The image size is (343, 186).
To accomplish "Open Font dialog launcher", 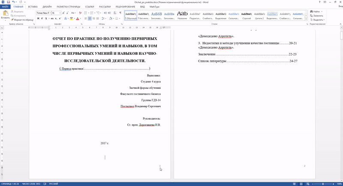I will (81, 24).
